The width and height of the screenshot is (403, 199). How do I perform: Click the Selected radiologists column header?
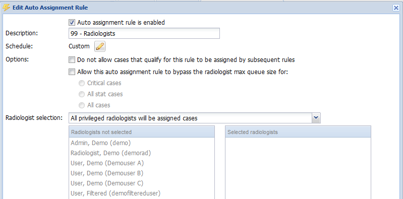[298, 132]
